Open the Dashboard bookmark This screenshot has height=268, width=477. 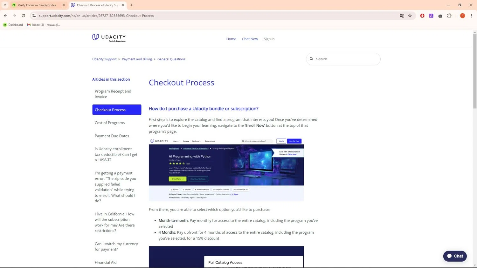(13, 25)
